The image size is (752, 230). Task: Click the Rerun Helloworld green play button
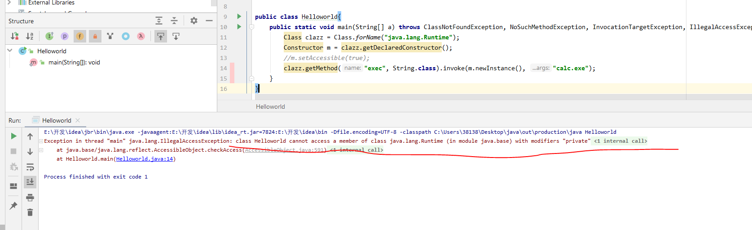pos(13,136)
